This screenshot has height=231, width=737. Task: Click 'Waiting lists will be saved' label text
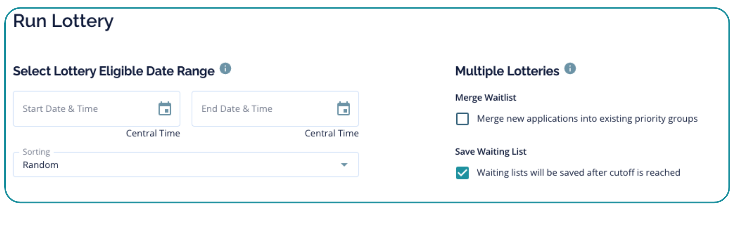(578, 173)
